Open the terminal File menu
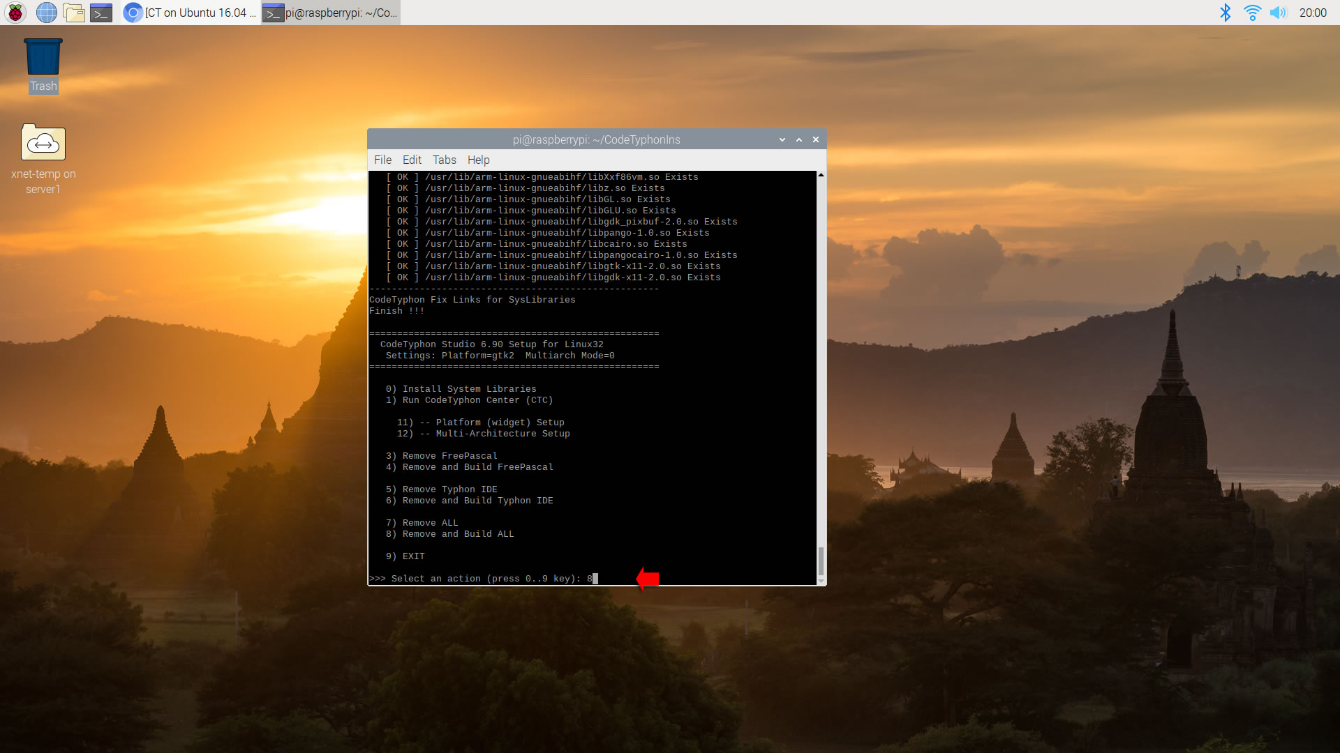The width and height of the screenshot is (1340, 753). pos(382,160)
